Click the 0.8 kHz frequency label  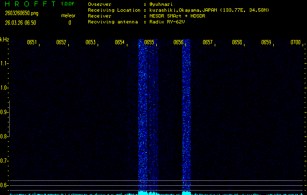pos(4,136)
